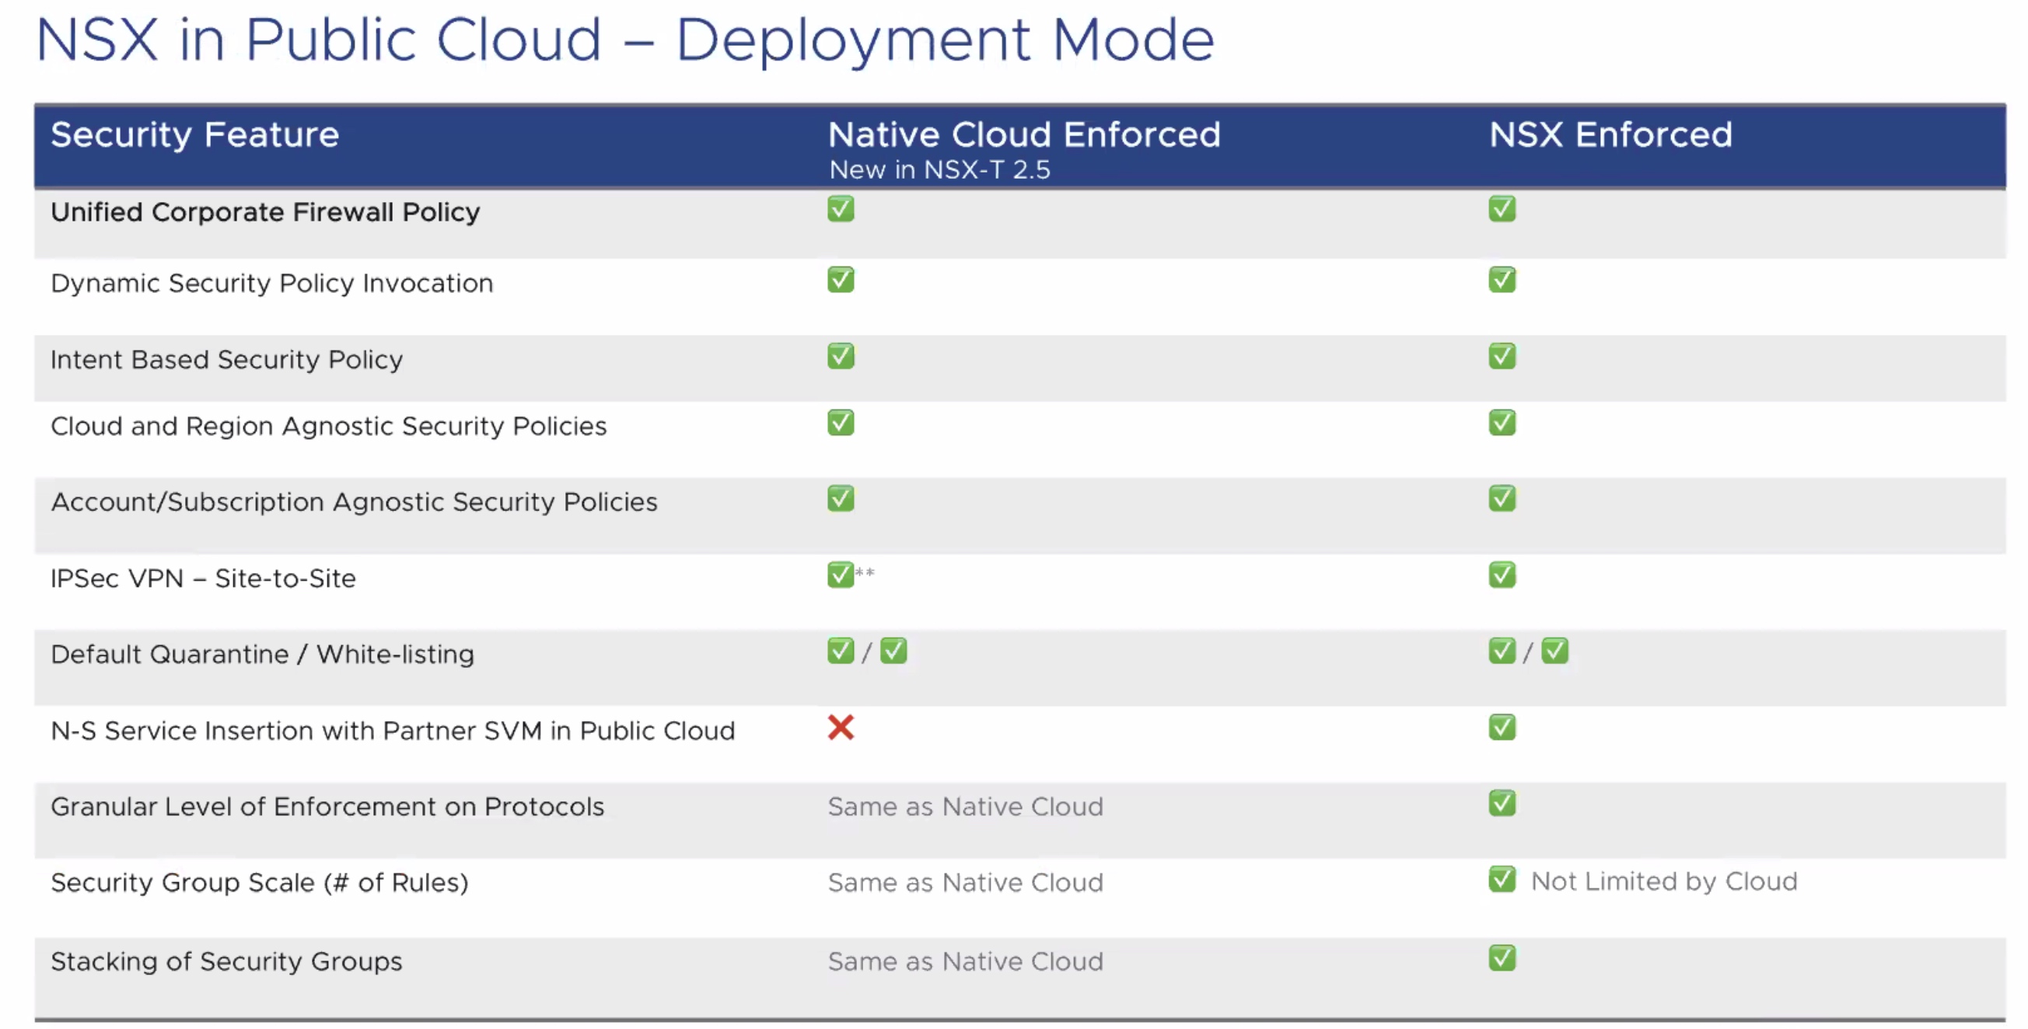Click Native Cloud checkmark for Unified Corporate Firewall Policy
The width and height of the screenshot is (2028, 1029).
(840, 209)
